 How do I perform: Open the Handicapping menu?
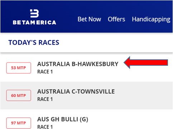(x=151, y=20)
